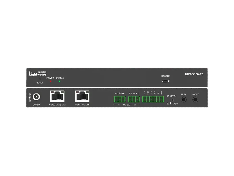
Task: Click the RS-232 port 1 terminal block
Action: 120,99
